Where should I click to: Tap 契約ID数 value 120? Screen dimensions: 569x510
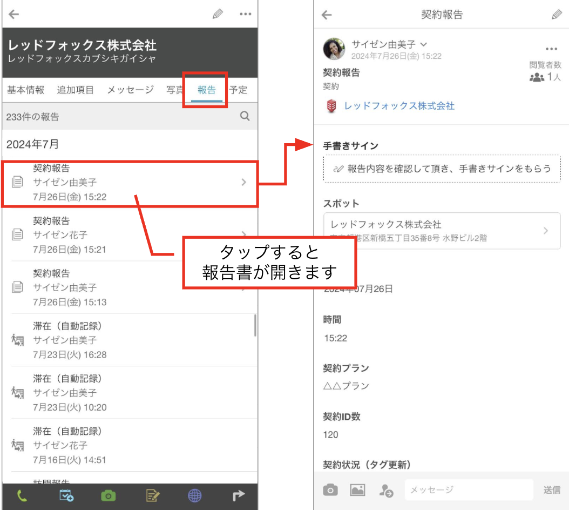coord(330,435)
